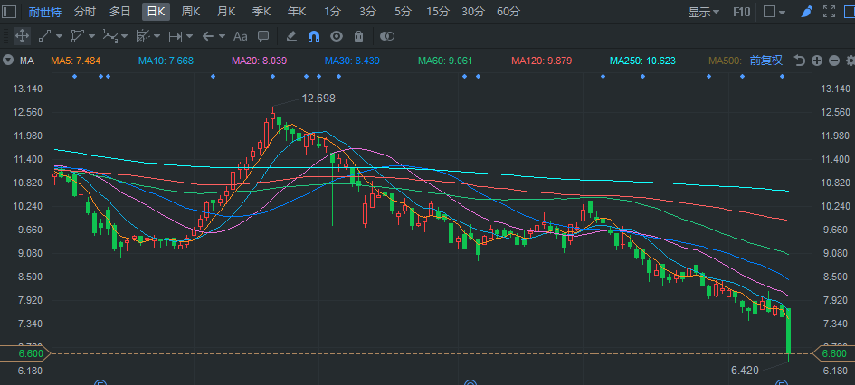This screenshot has width=855, height=385.
Task: Zoom in chart with plus icon
Action: pyautogui.click(x=816, y=61)
